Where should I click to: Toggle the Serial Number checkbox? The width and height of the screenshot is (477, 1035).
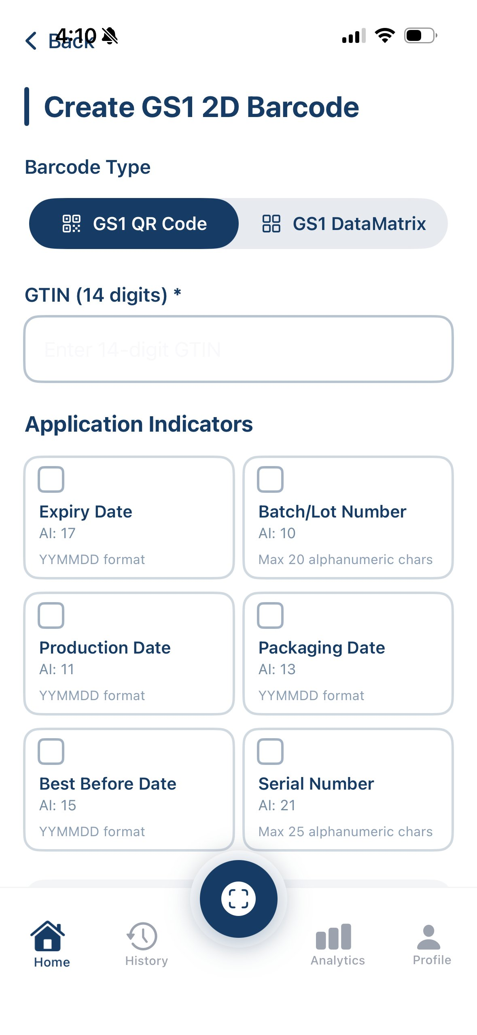point(270,752)
